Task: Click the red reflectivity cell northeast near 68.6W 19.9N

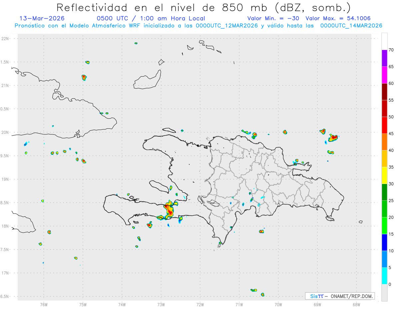Action: tap(333, 137)
